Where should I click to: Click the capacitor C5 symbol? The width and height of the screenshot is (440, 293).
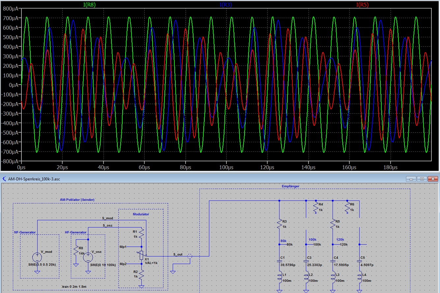click(360, 261)
